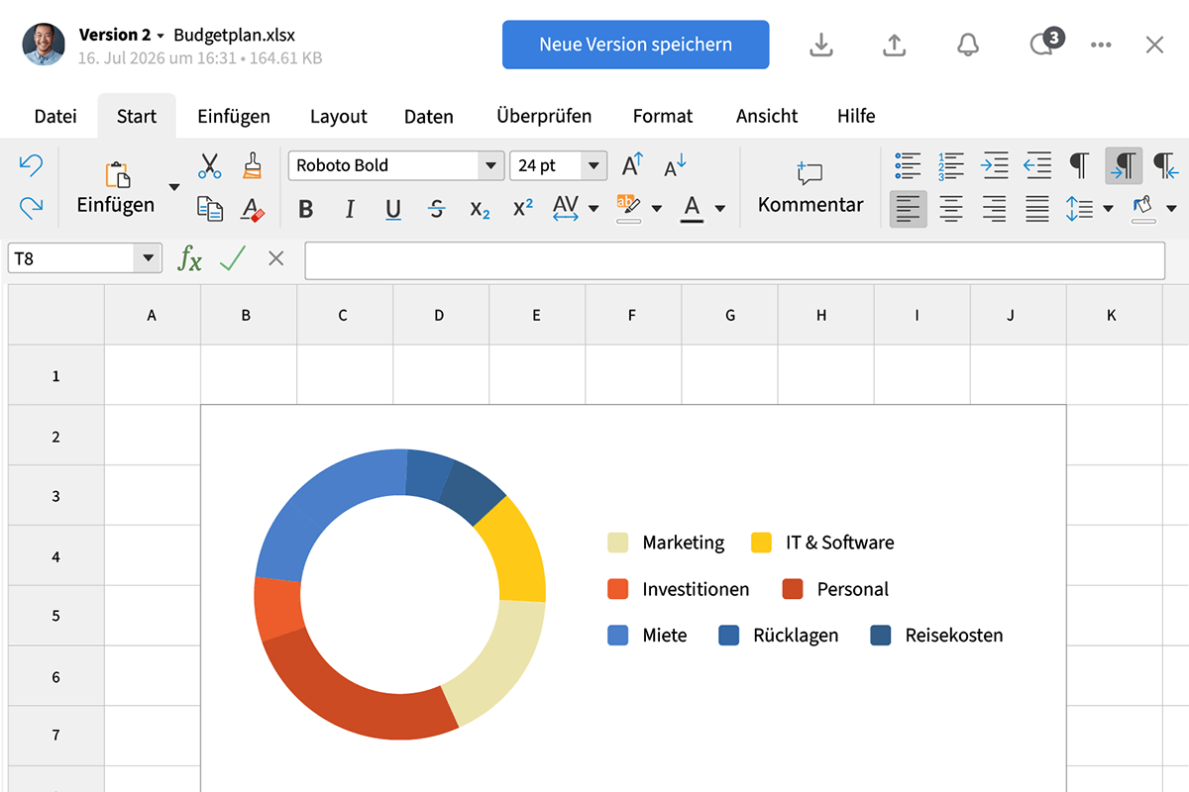Click the Marketing legend color swatch

pyautogui.click(x=618, y=543)
